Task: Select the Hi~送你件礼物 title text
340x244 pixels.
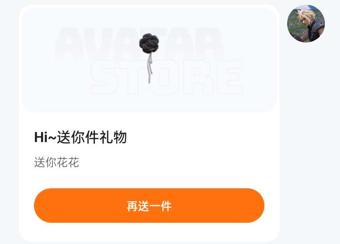Action: (x=80, y=137)
